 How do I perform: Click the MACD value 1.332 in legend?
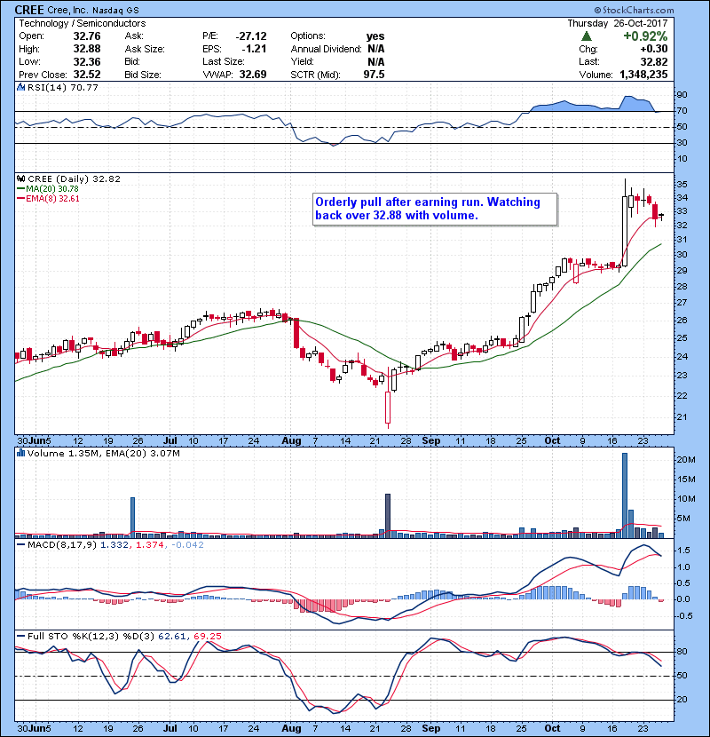114,545
